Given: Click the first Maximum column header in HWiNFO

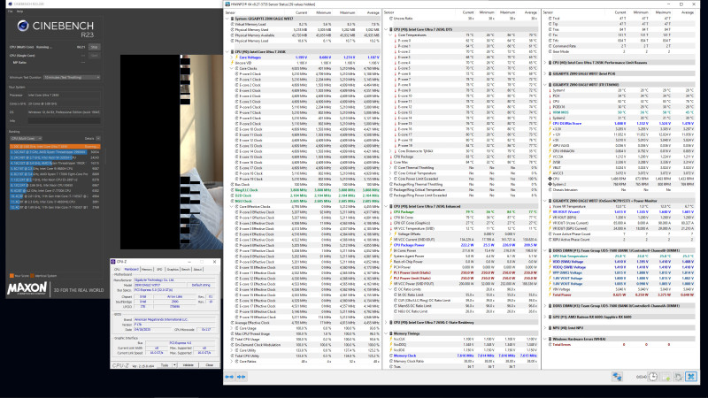Looking at the screenshot, I should [x=347, y=12].
